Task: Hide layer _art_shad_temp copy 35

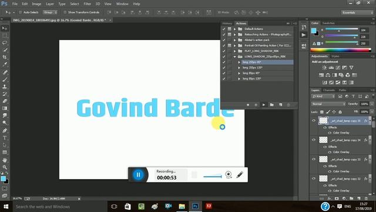Action: pyautogui.click(x=314, y=121)
